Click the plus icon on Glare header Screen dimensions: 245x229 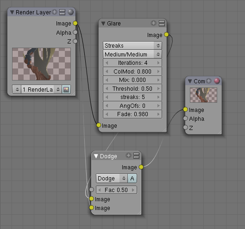(x=153, y=23)
